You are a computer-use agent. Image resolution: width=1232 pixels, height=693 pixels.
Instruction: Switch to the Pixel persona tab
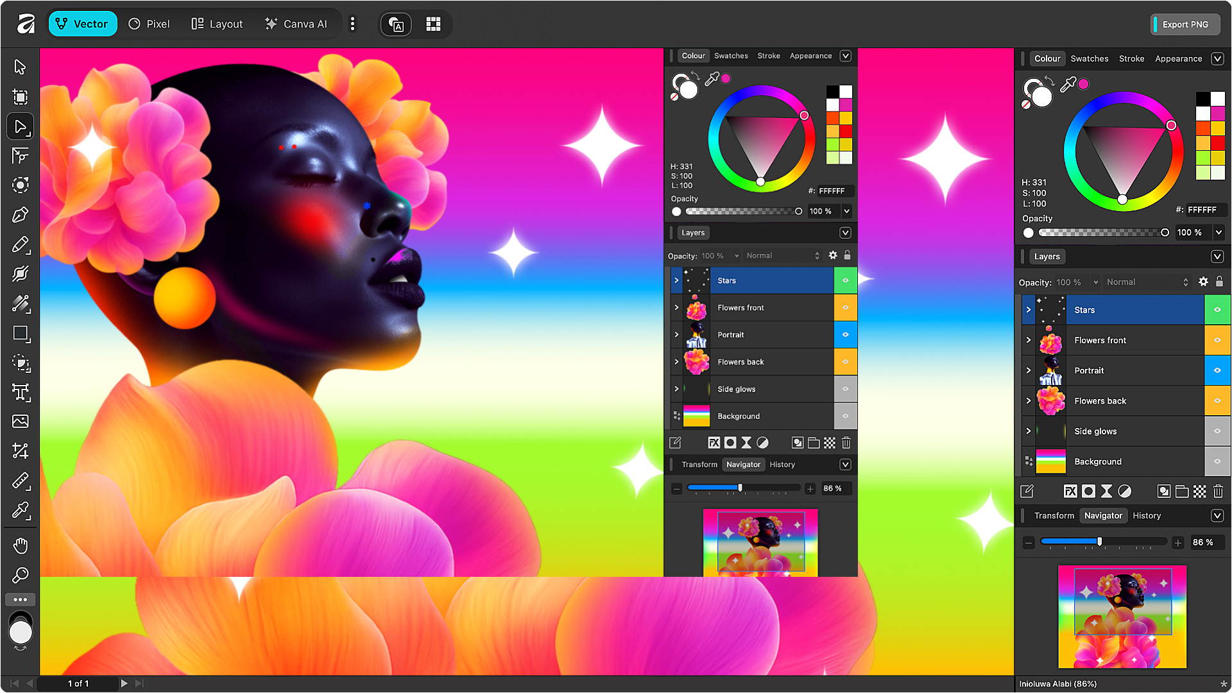click(x=149, y=24)
